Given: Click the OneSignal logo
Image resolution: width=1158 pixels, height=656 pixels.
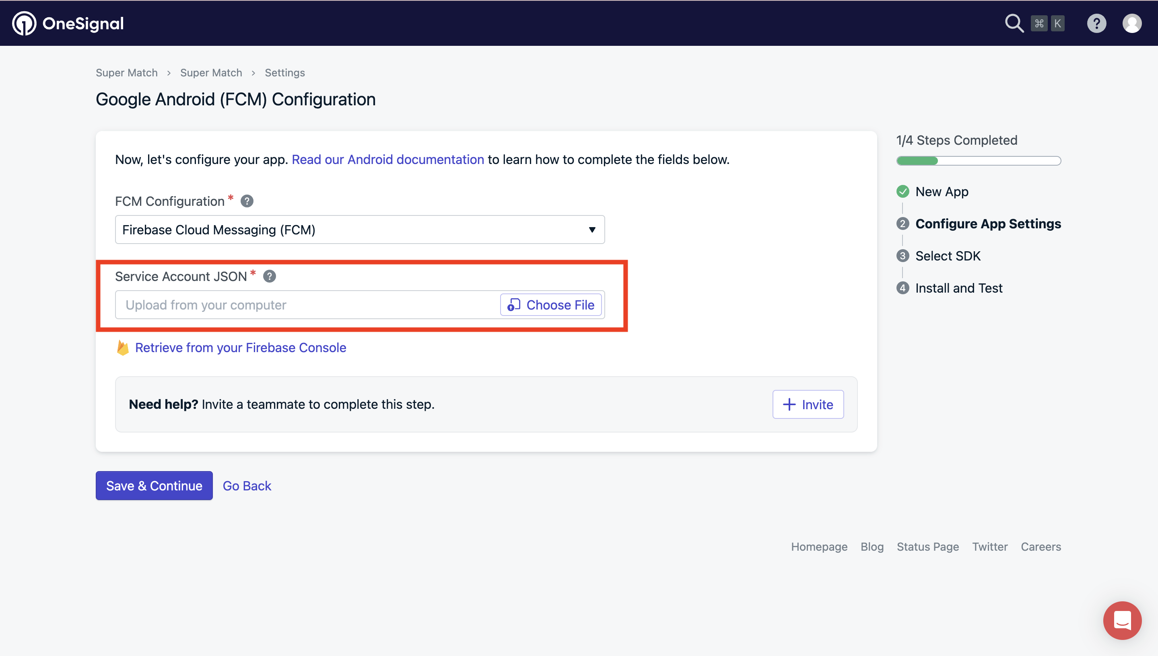Looking at the screenshot, I should [68, 23].
